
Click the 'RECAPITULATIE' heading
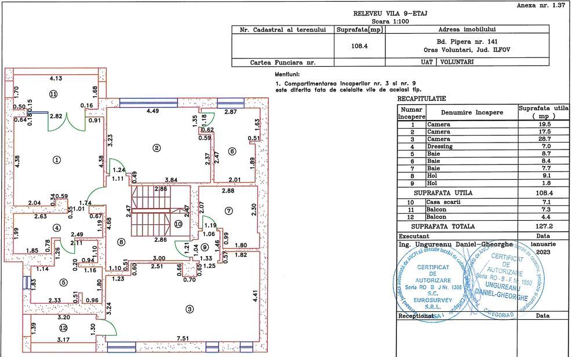tap(421, 99)
